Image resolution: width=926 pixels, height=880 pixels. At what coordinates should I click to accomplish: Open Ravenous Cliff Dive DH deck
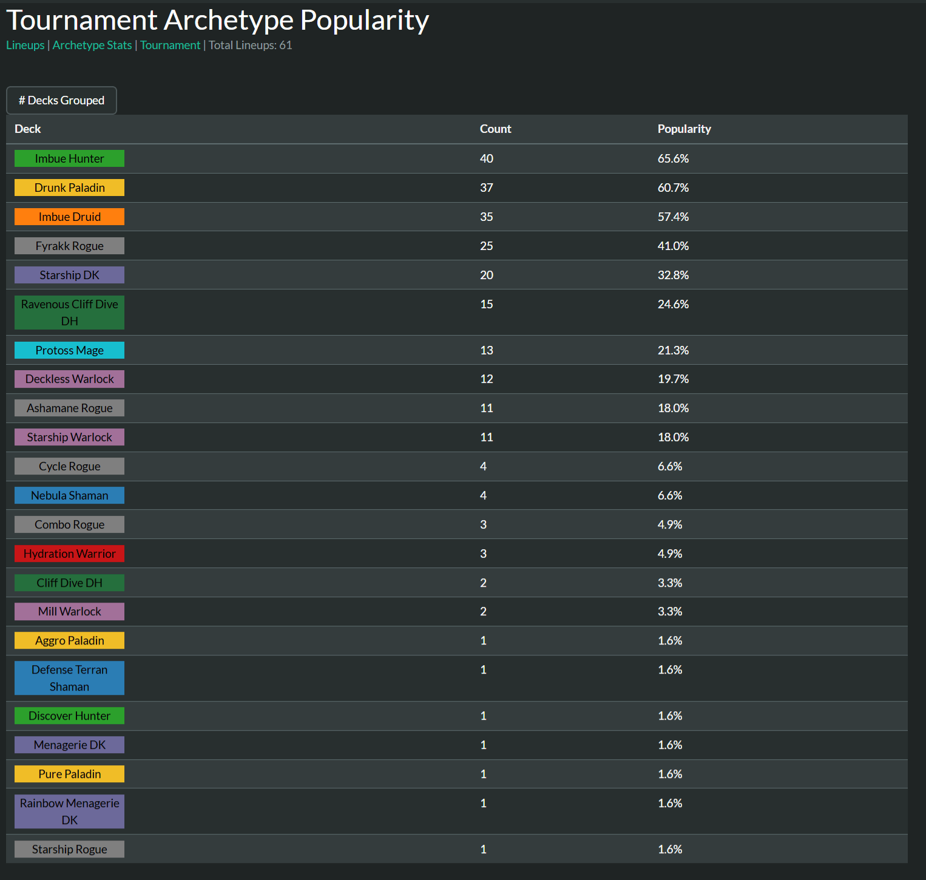point(69,313)
